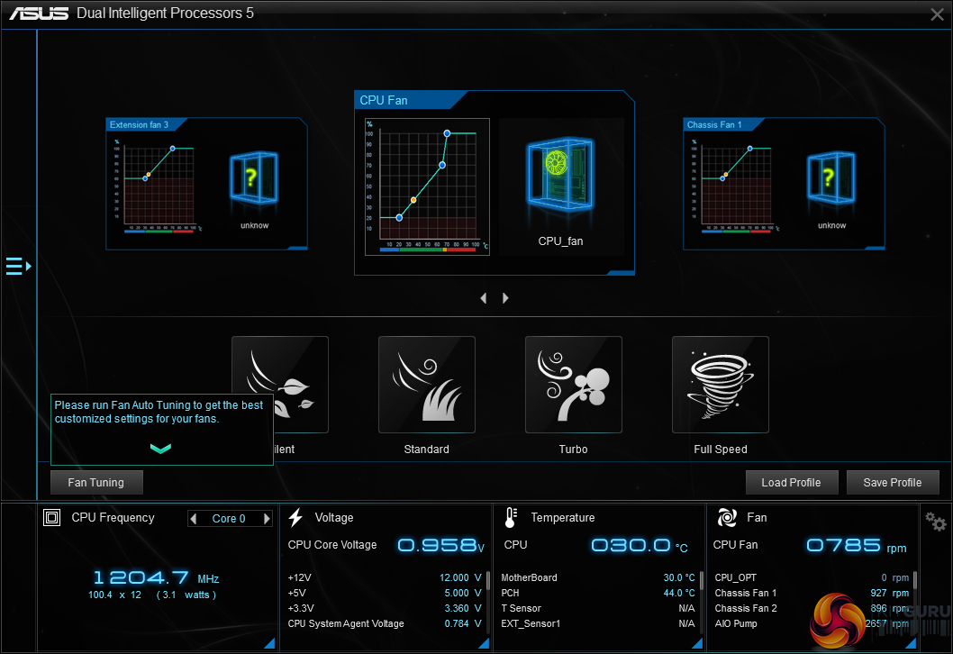Click the Extension fan 3 unknown case icon
The image size is (953, 654).
[x=254, y=177]
